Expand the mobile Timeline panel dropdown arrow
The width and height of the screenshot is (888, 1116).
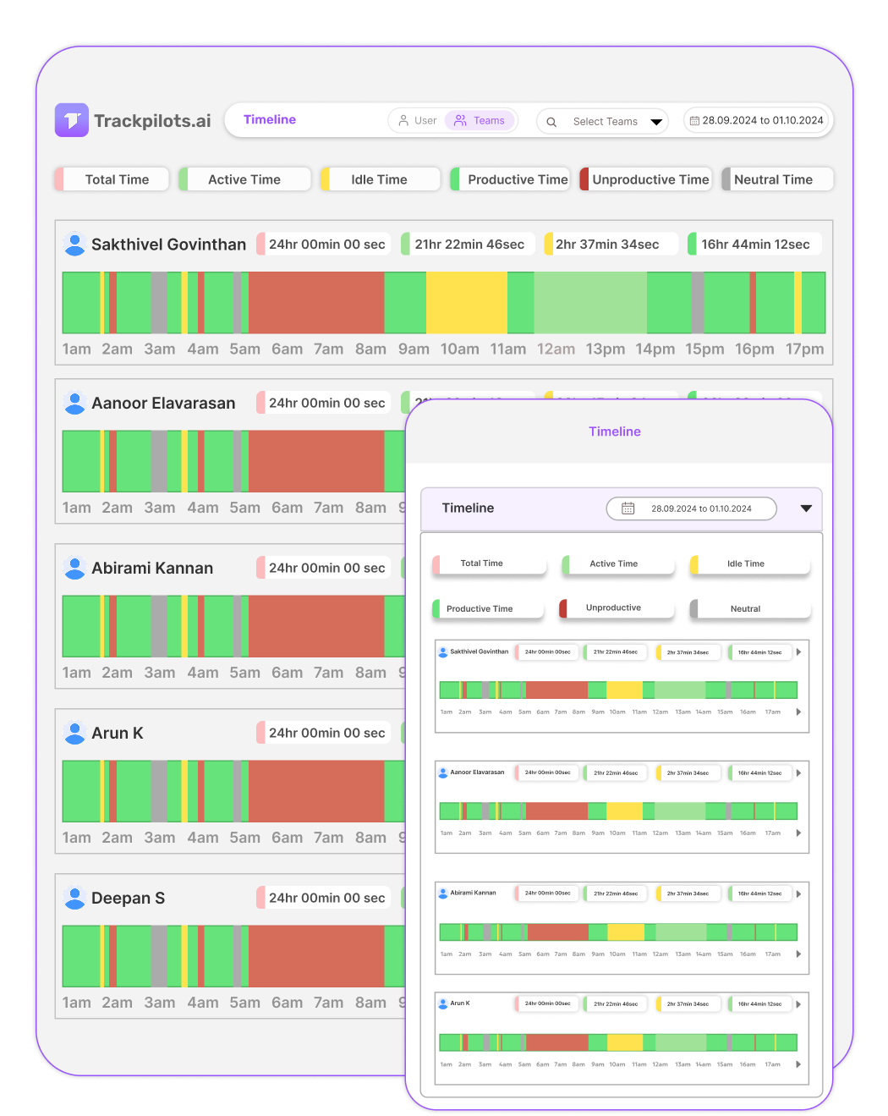[806, 509]
